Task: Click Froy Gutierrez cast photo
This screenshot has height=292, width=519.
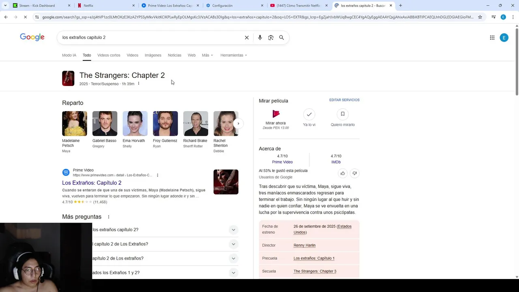Action: (x=165, y=124)
